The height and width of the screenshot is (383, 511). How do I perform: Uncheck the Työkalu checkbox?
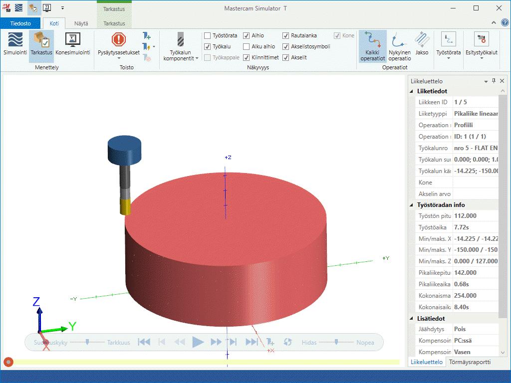coord(207,46)
